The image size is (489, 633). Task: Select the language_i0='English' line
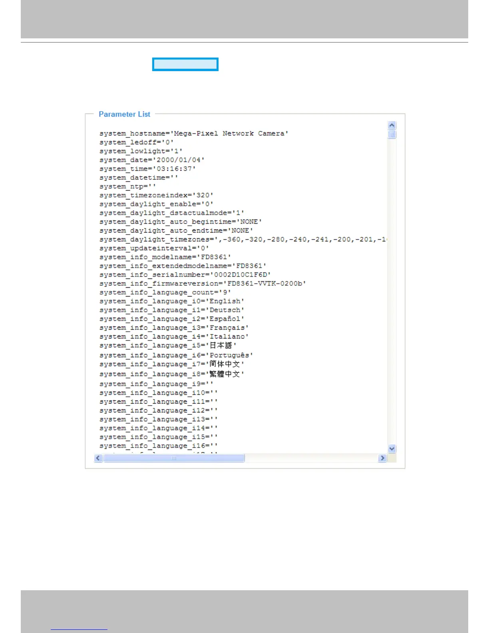pos(172,301)
